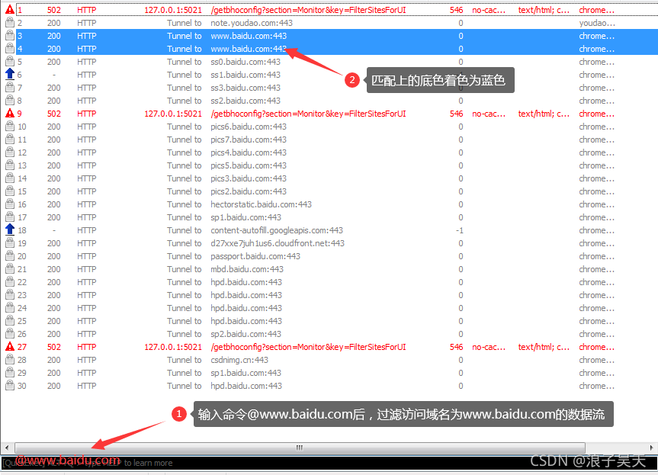The width and height of the screenshot is (658, 475).
Task: Select the ss3.baidu.com:443 host cell
Action: tap(246, 88)
